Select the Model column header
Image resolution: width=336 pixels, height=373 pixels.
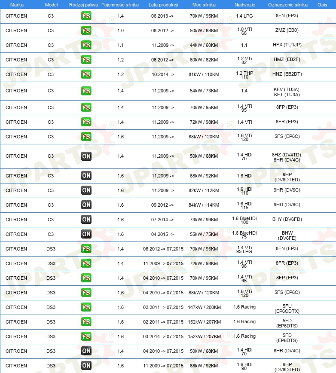click(52, 5)
